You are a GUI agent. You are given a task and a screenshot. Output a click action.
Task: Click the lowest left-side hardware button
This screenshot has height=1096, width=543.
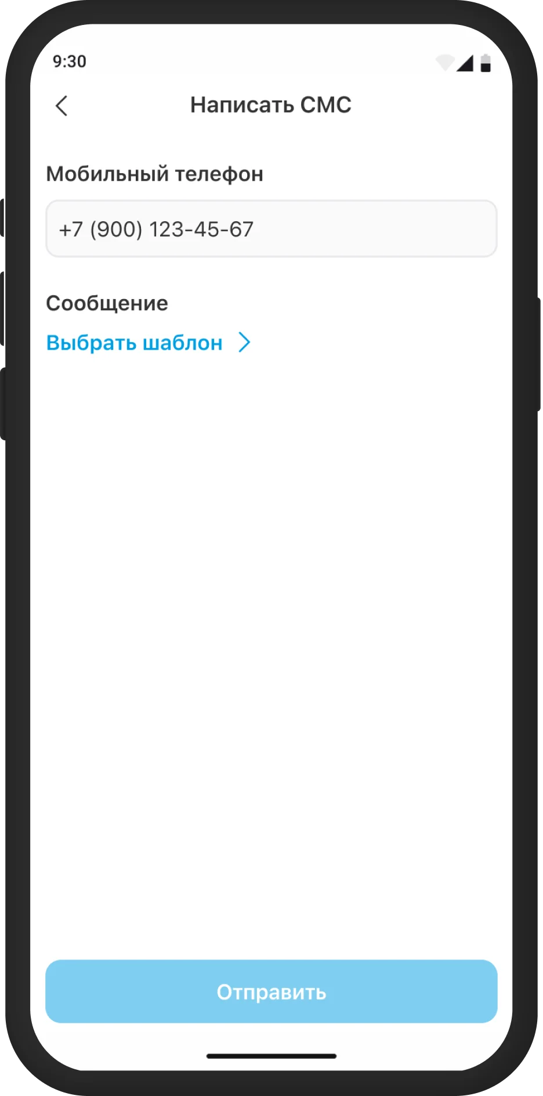pos(3,404)
